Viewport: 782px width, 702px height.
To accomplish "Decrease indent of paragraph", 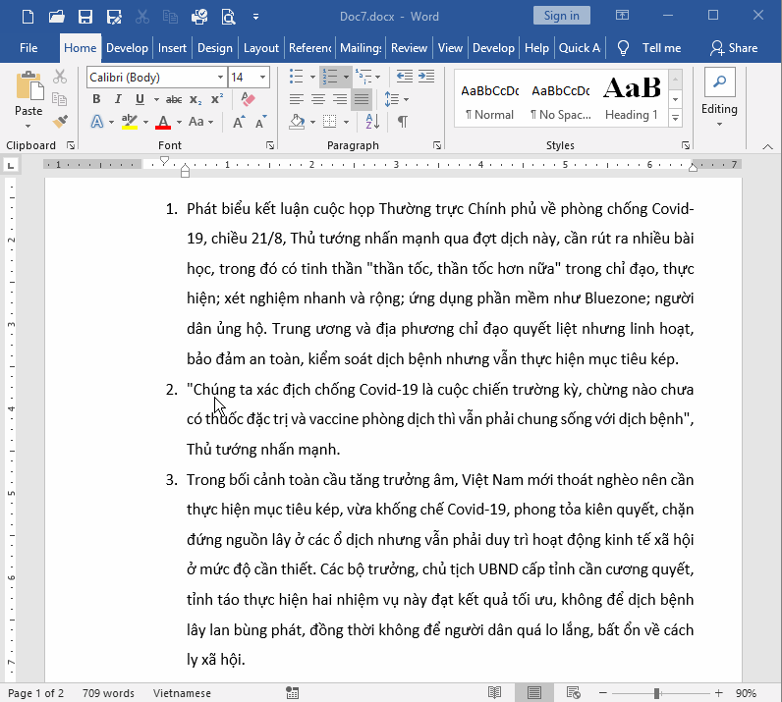I will tap(404, 77).
